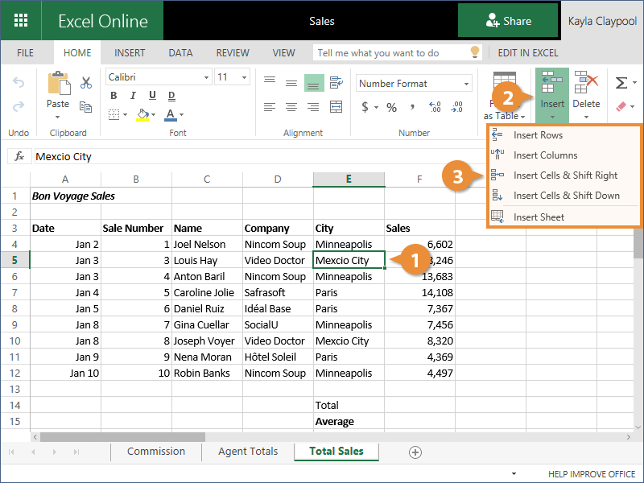Open the yellow fill color button
This screenshot has width=644, height=483.
[142, 114]
